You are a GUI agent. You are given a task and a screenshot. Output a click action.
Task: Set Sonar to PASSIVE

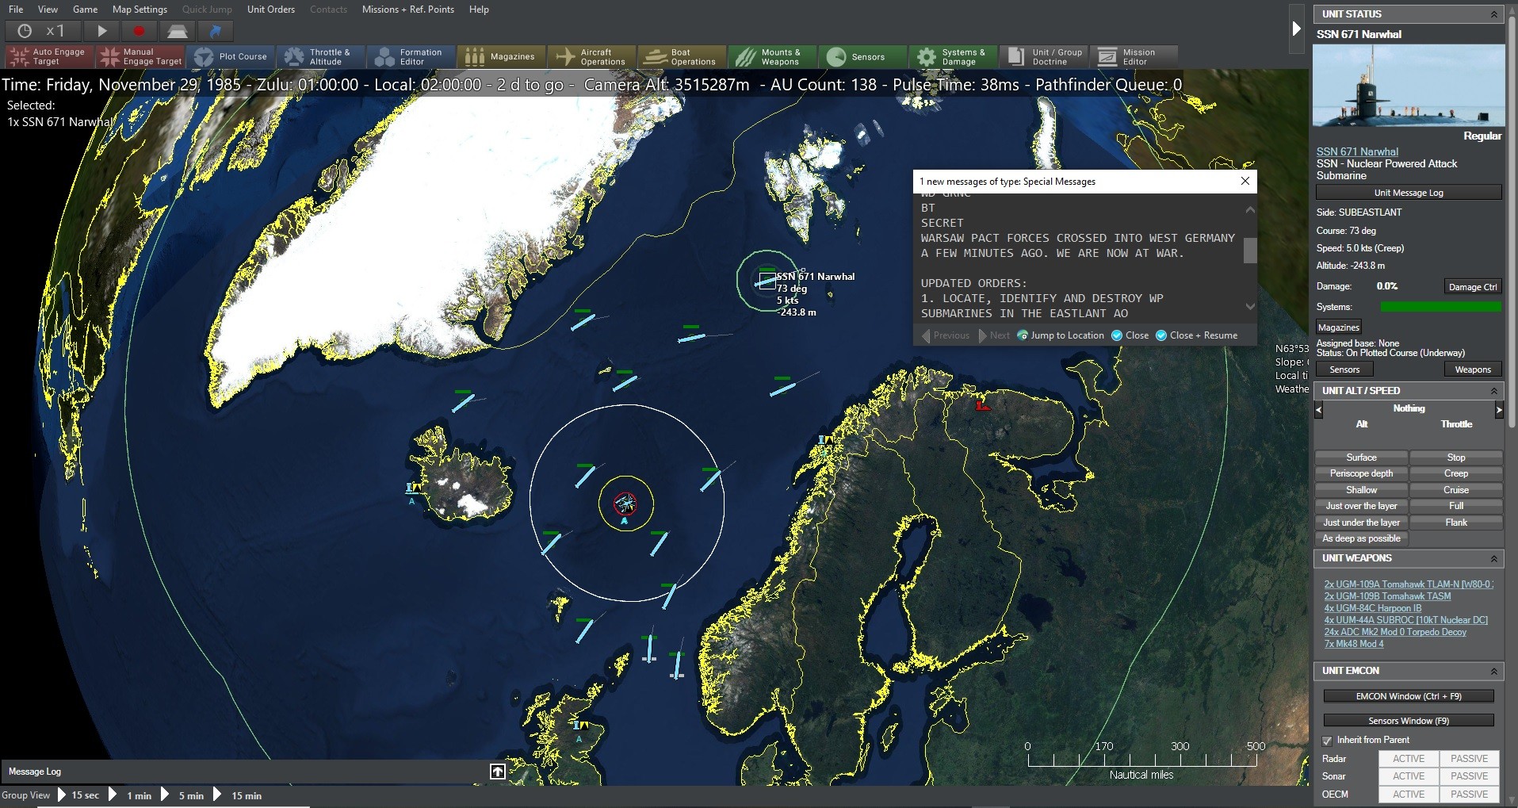(x=1469, y=775)
